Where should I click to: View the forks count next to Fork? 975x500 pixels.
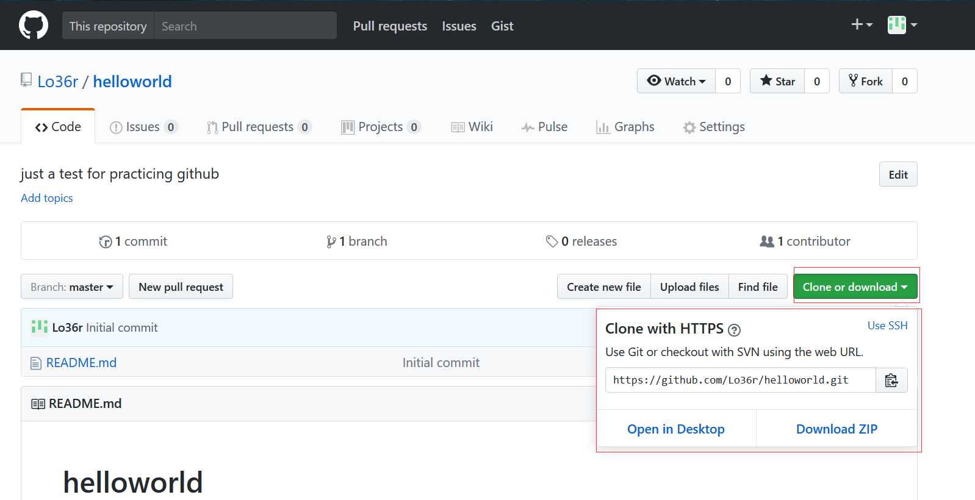905,81
